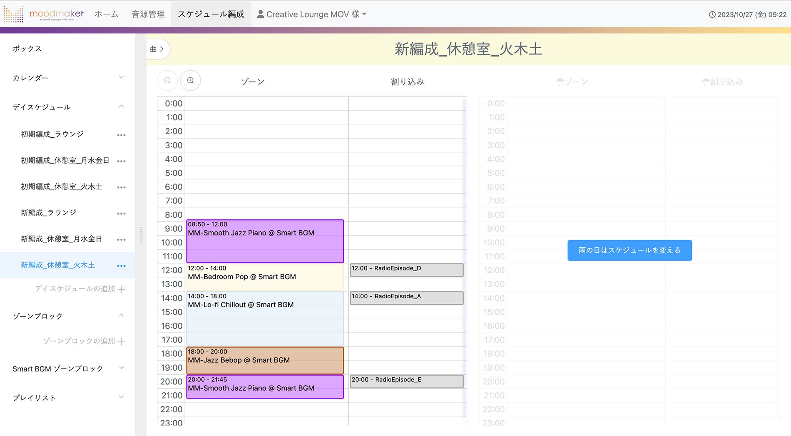Go to the ホーム tab
This screenshot has width=791, height=436.
106,14
